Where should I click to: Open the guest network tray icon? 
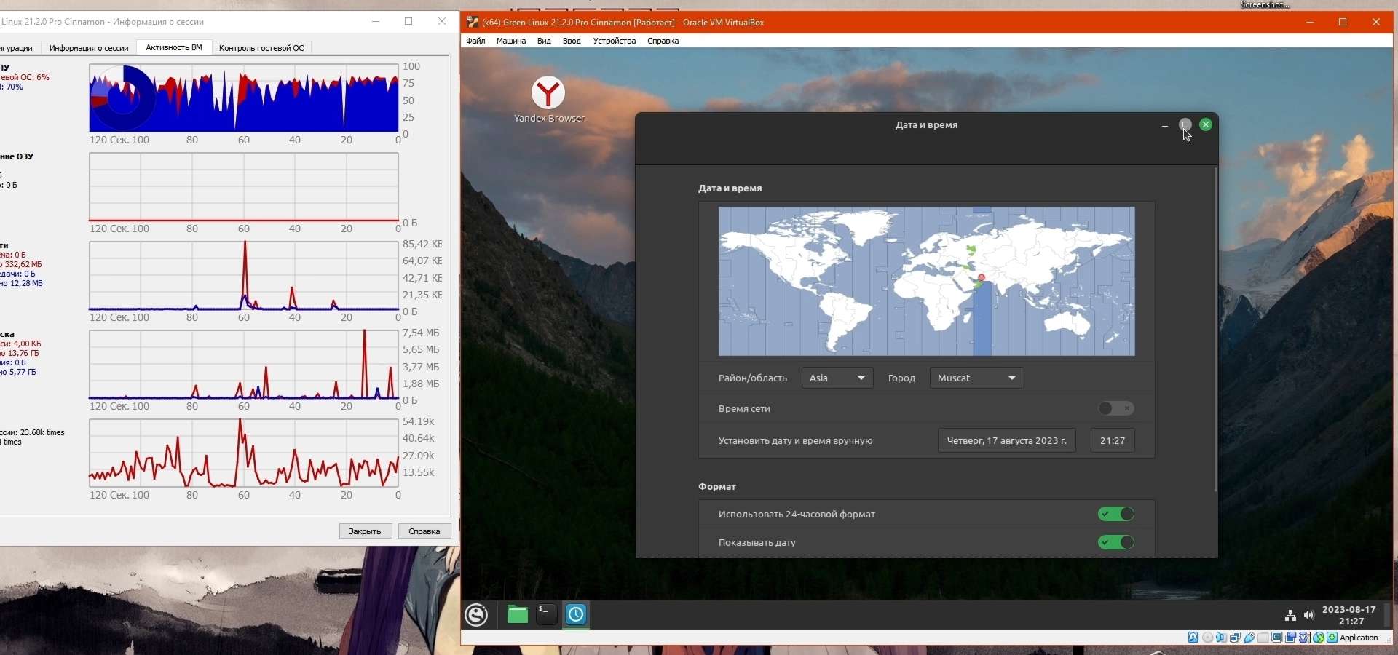point(1290,616)
